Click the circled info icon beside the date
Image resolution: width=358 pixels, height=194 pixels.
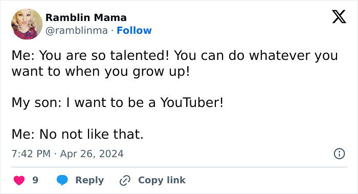tap(339, 154)
